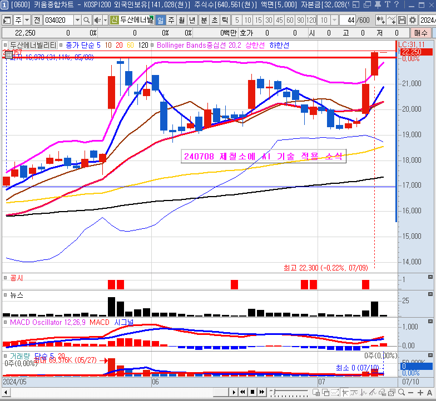Viewport: 436px width, 401px height.
Task: Click the save chart floppy disk icon
Action: click(x=402, y=20)
